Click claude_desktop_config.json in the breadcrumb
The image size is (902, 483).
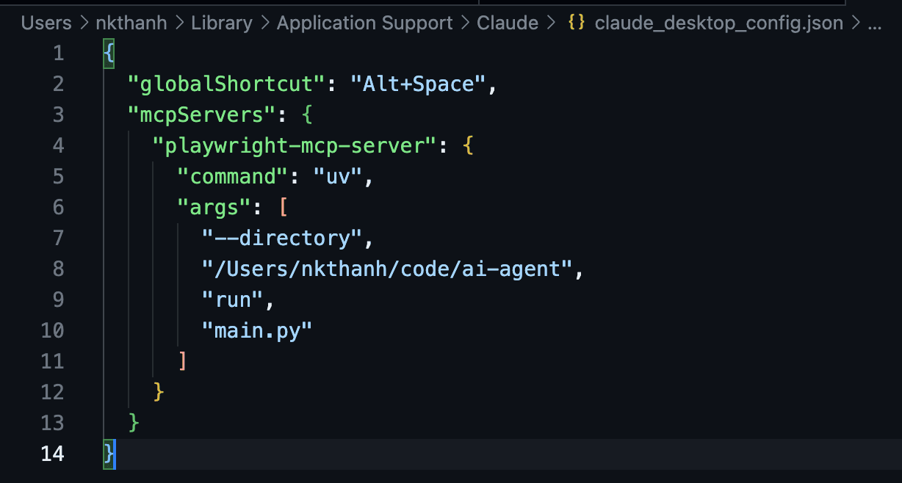point(718,23)
